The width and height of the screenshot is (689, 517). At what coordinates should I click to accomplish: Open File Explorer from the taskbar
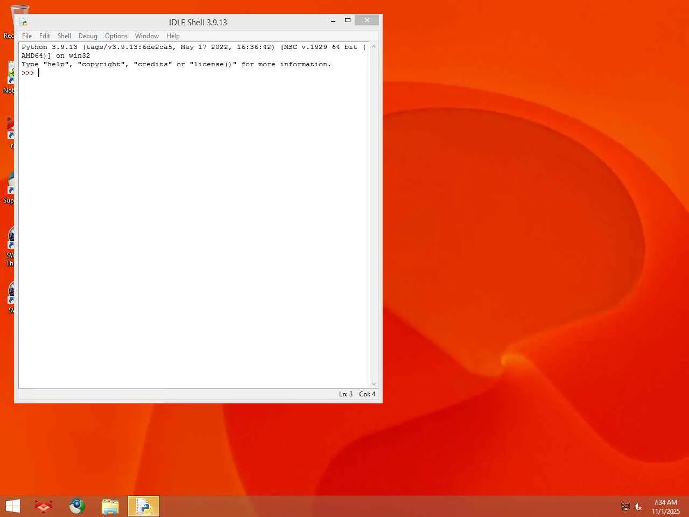(x=110, y=506)
